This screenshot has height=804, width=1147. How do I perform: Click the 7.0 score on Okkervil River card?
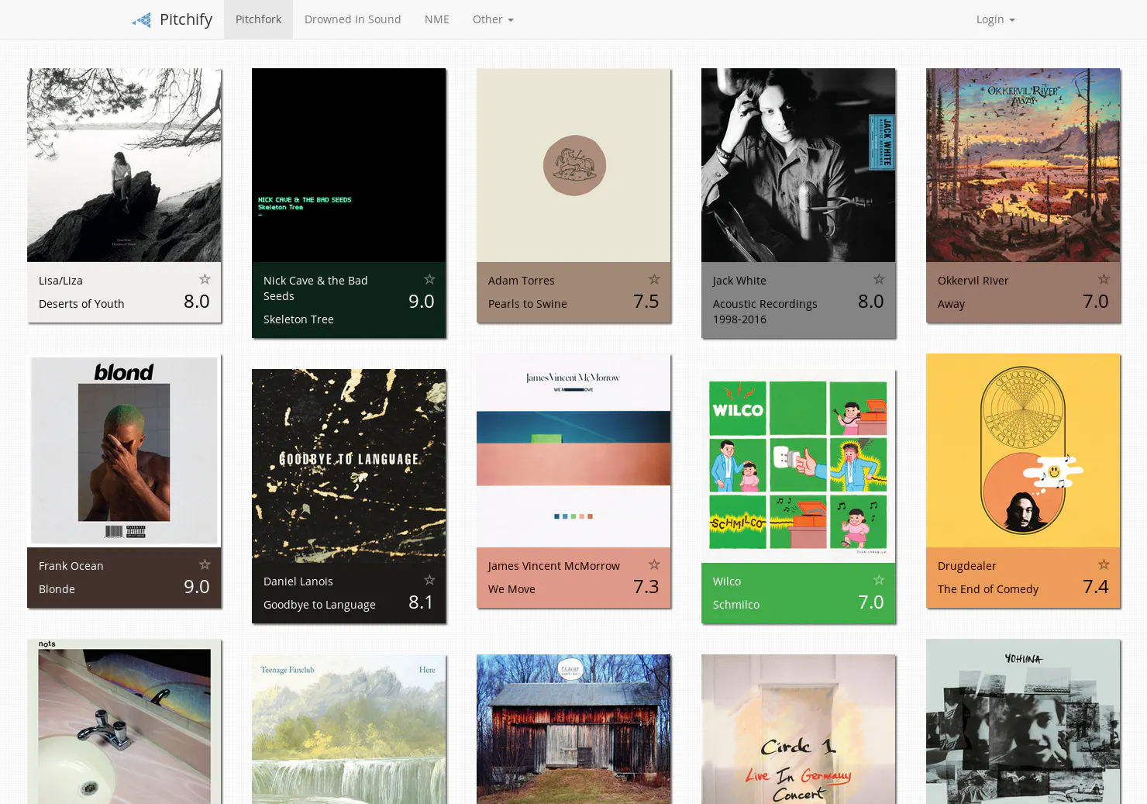coord(1096,302)
